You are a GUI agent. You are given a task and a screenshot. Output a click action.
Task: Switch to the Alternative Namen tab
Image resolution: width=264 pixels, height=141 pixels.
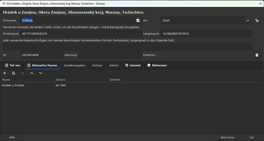pyautogui.click(x=42, y=66)
